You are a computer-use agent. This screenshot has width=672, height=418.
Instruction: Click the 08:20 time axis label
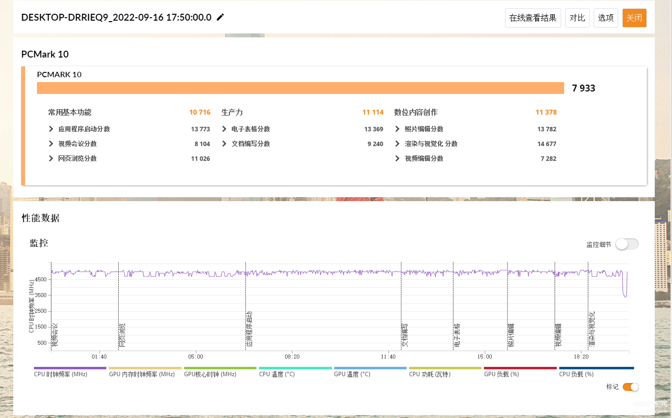click(x=292, y=357)
